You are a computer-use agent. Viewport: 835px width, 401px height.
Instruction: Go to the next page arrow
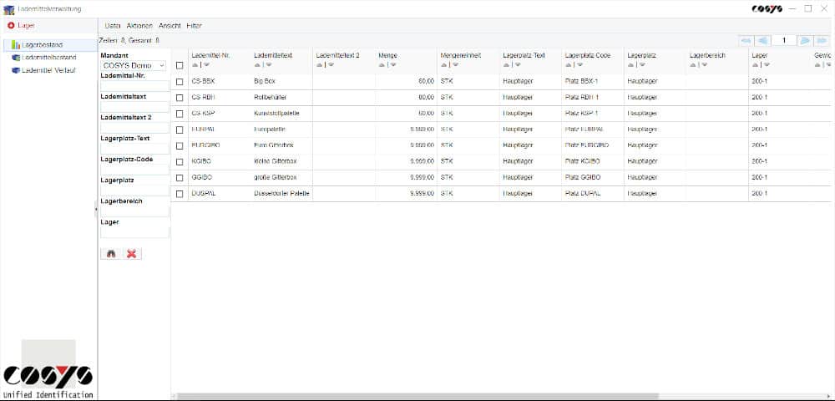click(805, 40)
